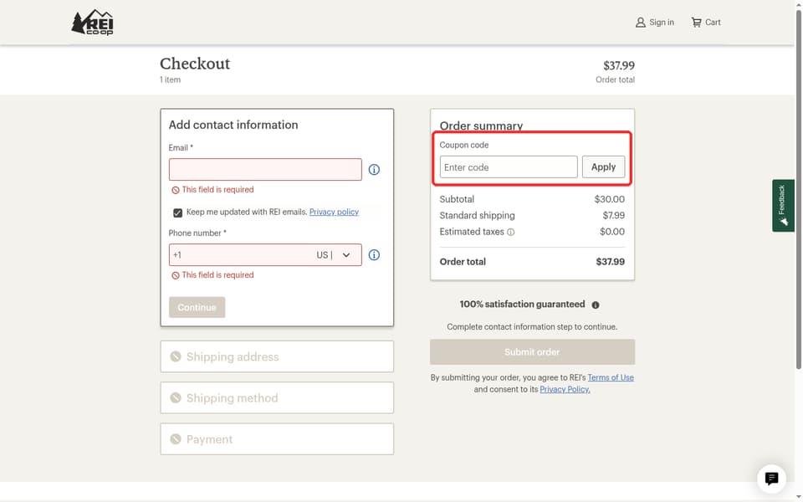Viewport: 803px width, 502px height.
Task: Click the Sign in person icon
Action: point(640,23)
